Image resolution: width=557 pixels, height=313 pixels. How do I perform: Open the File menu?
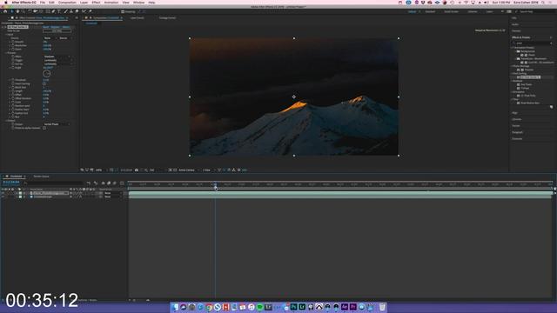click(x=43, y=3)
